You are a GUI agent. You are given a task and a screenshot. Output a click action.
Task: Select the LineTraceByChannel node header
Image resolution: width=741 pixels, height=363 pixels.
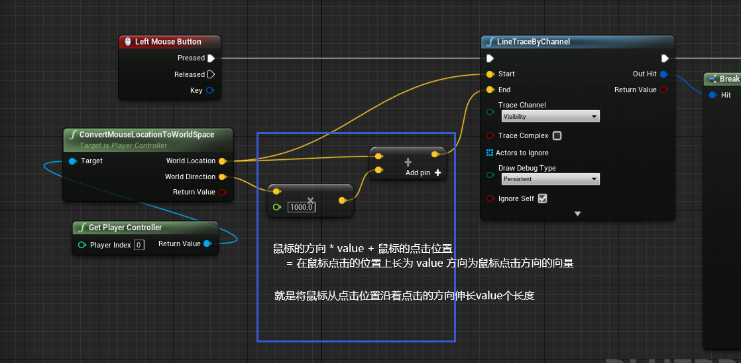(577, 42)
